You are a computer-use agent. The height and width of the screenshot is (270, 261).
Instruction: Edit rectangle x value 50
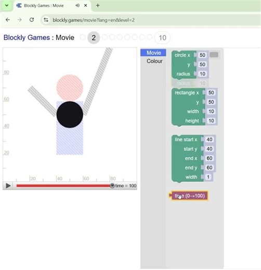pyautogui.click(x=211, y=92)
